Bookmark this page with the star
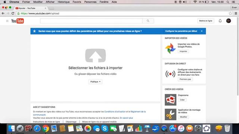The height and width of the screenshot is (134, 239). coord(230,13)
